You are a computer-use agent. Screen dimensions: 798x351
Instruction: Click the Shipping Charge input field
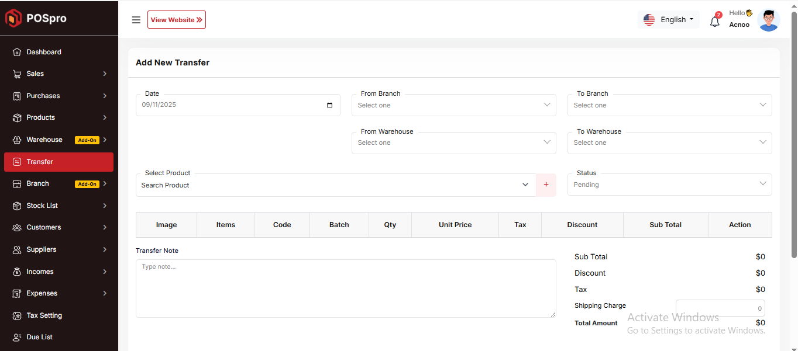pyautogui.click(x=720, y=308)
